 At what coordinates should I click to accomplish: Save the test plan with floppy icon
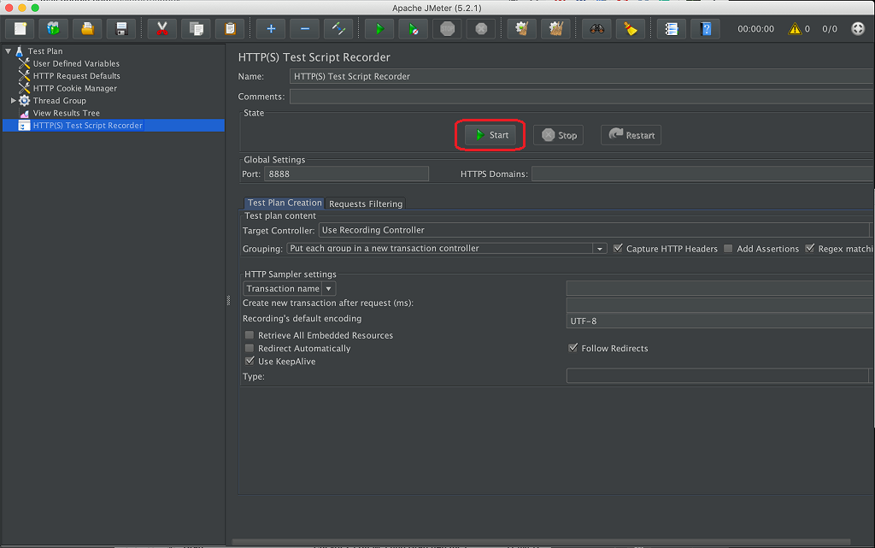[x=121, y=29]
